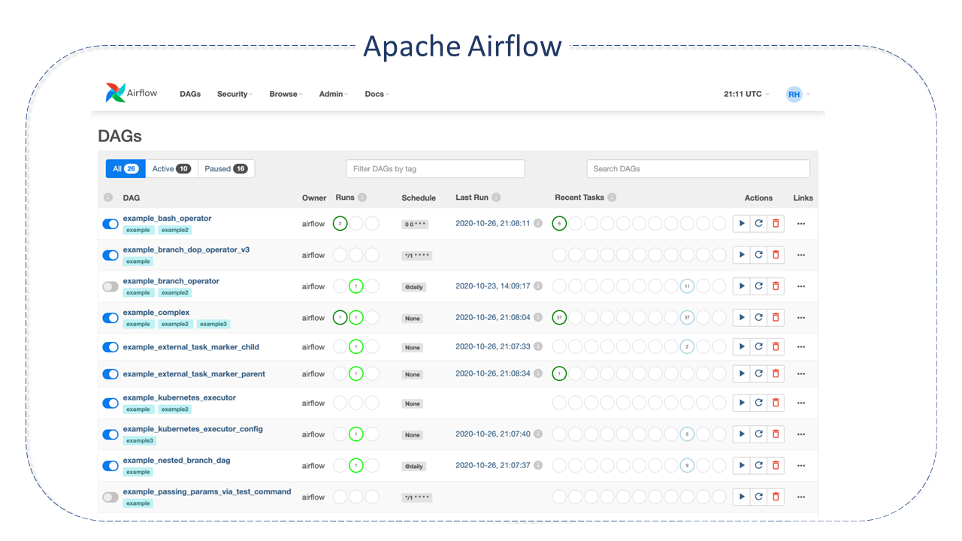Trigger the example_external_task_marker_parent DAG
The image size is (962, 541).
click(742, 373)
